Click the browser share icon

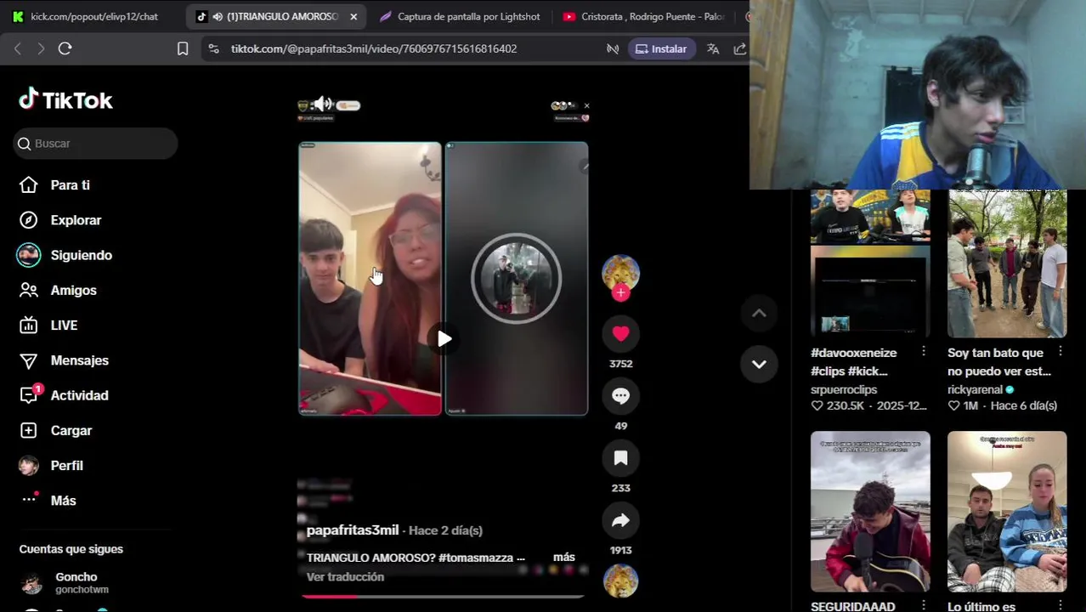[x=739, y=48]
